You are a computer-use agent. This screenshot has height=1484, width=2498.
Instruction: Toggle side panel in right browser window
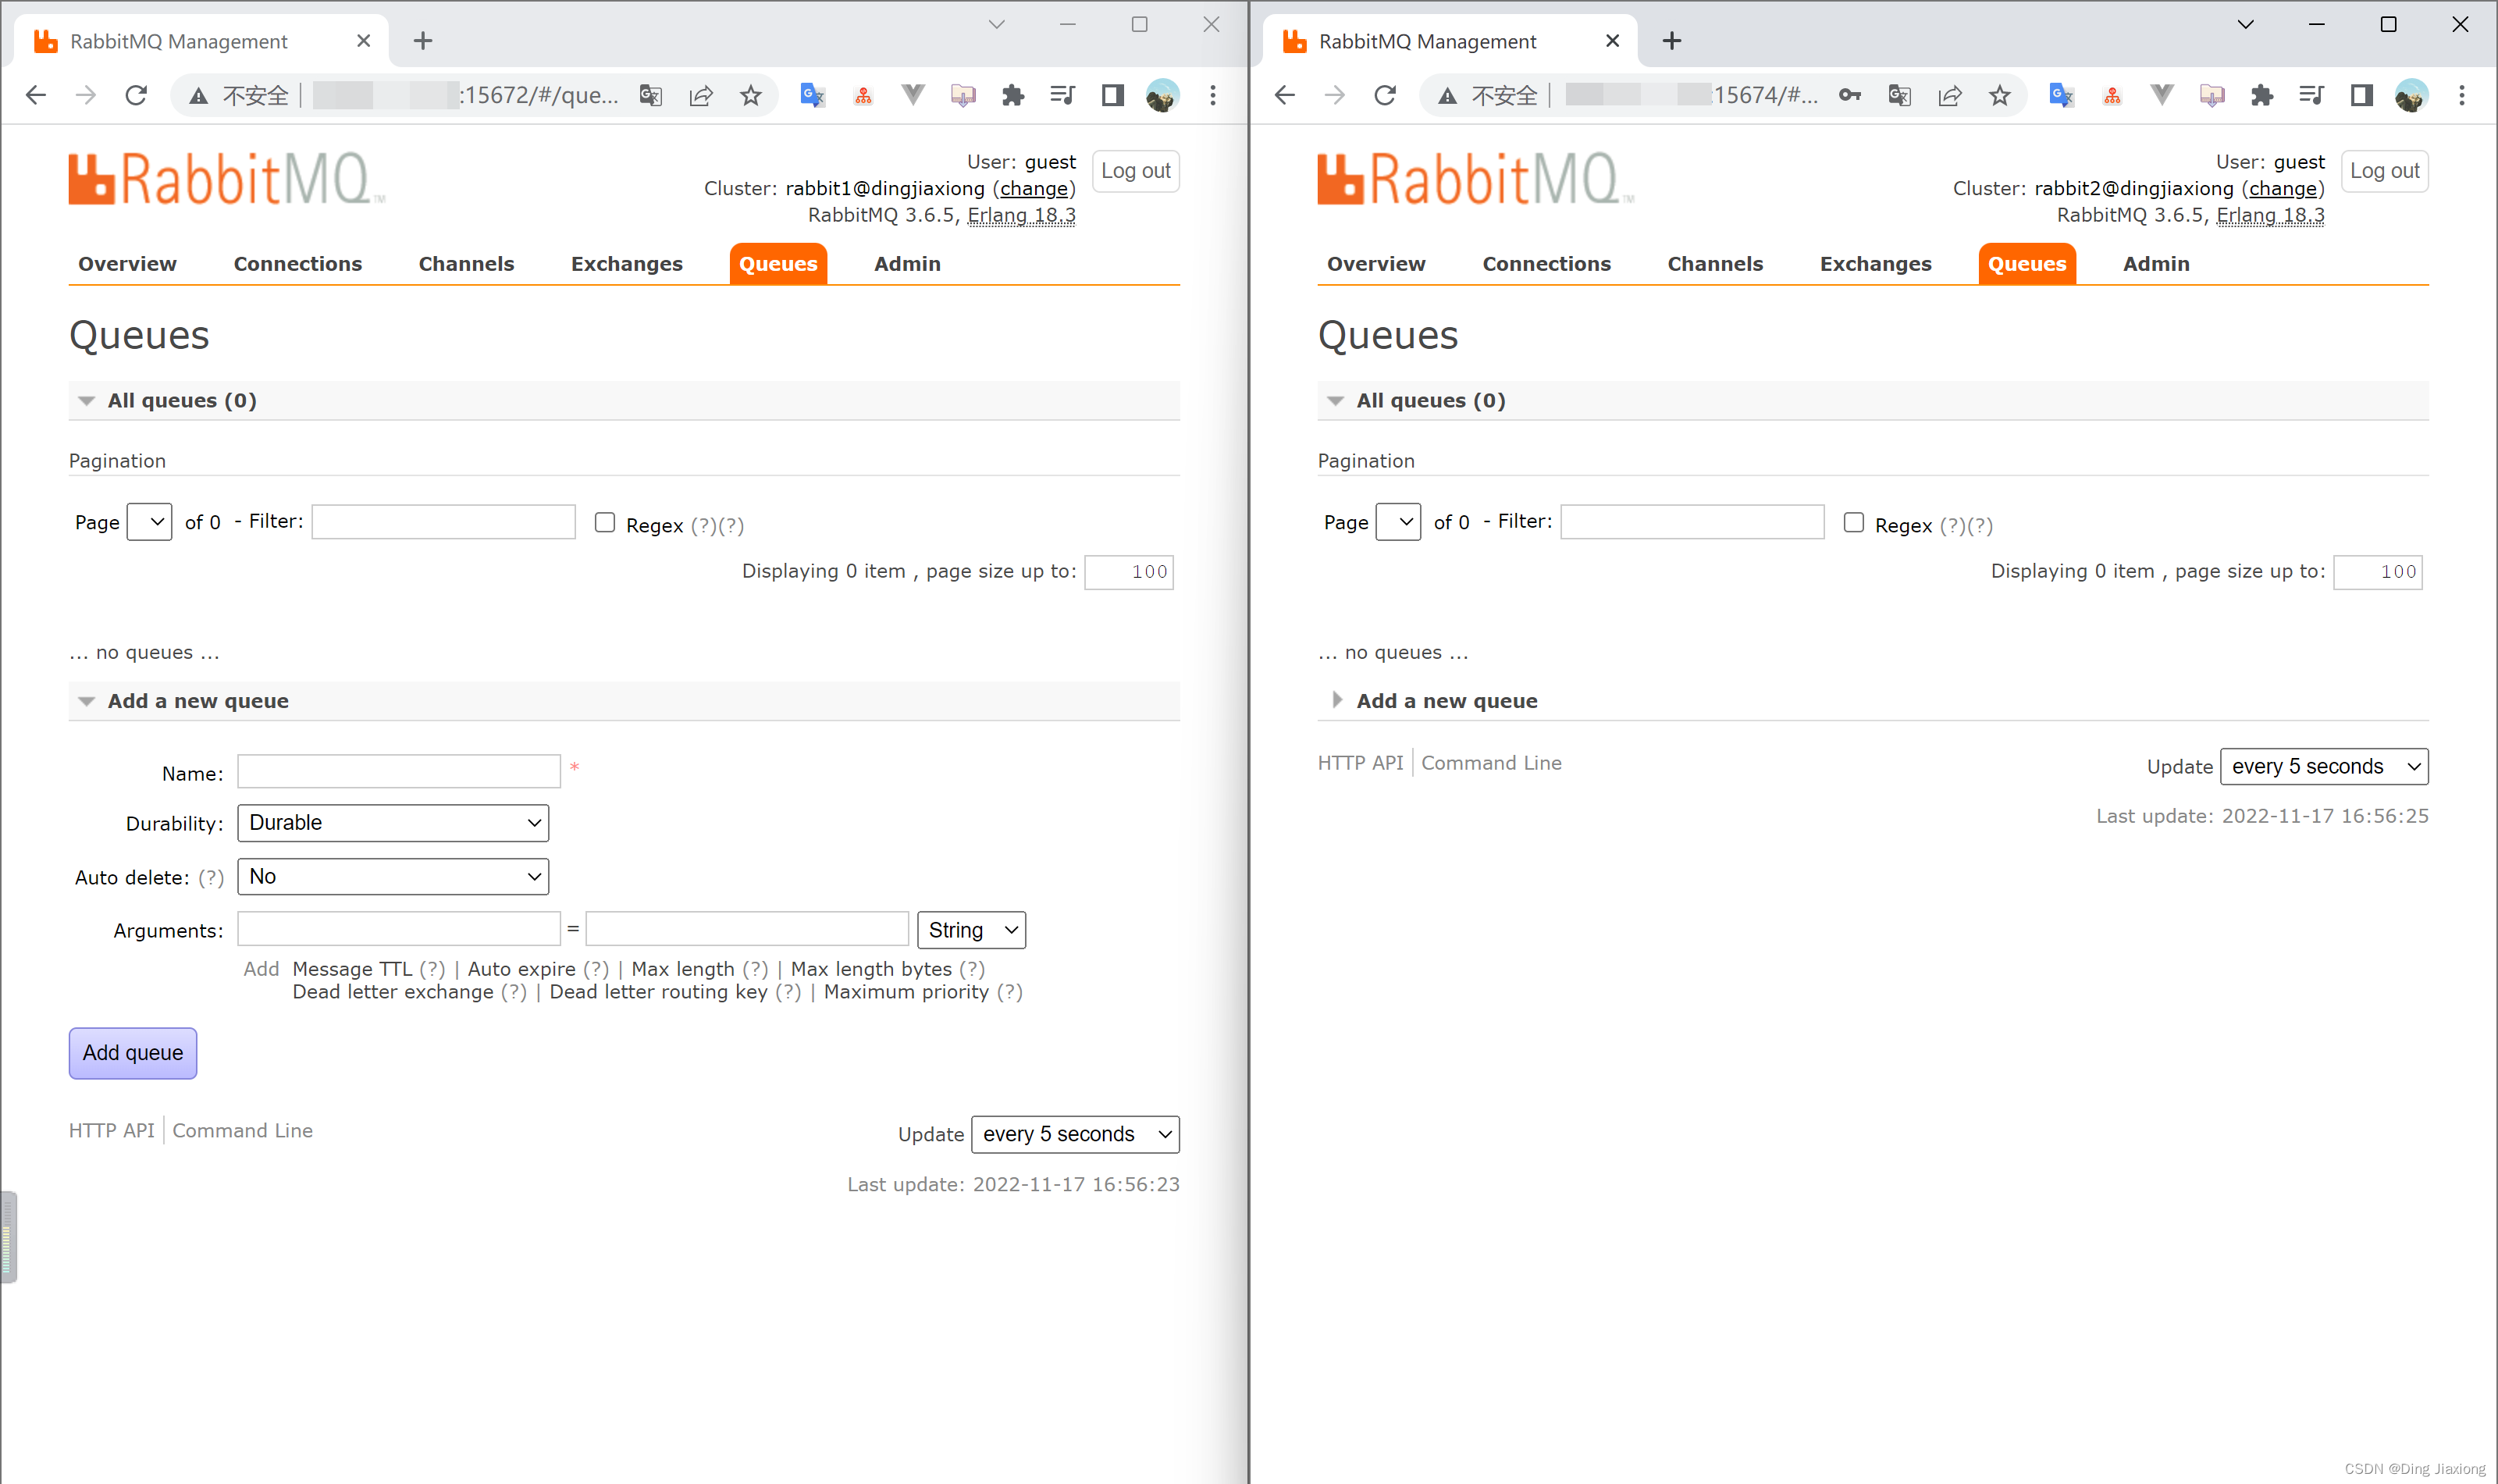pyautogui.click(x=2362, y=95)
